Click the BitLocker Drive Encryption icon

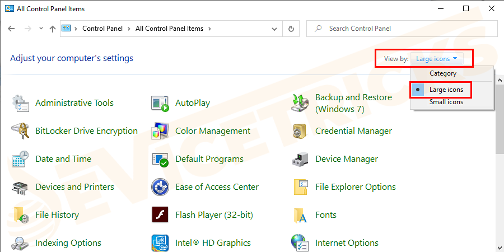pos(20,131)
